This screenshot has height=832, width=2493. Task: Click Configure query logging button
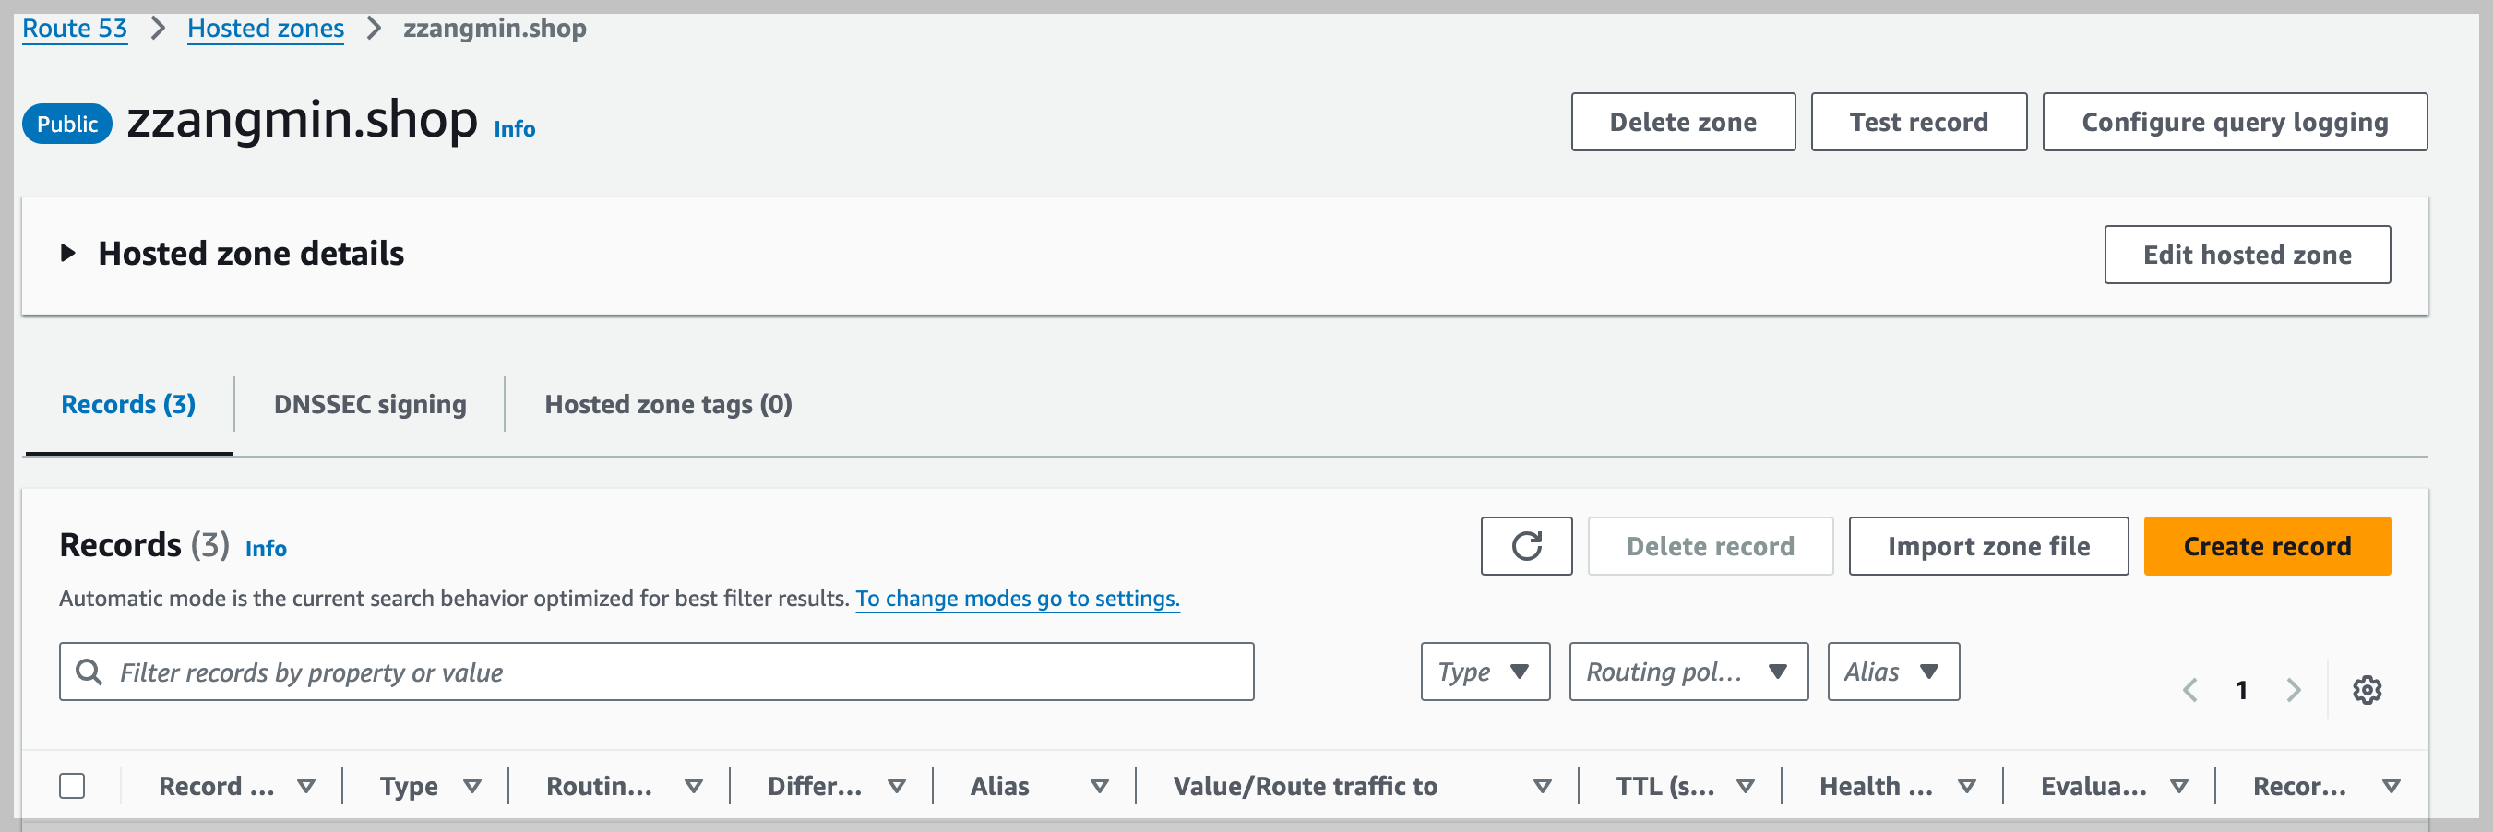coord(2234,122)
